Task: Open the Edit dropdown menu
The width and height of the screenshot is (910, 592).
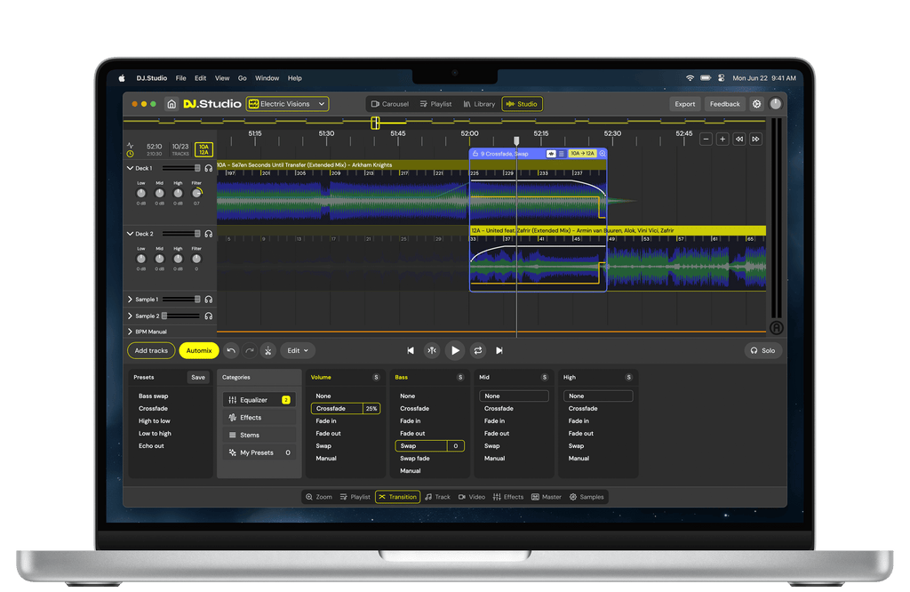Action: (298, 350)
